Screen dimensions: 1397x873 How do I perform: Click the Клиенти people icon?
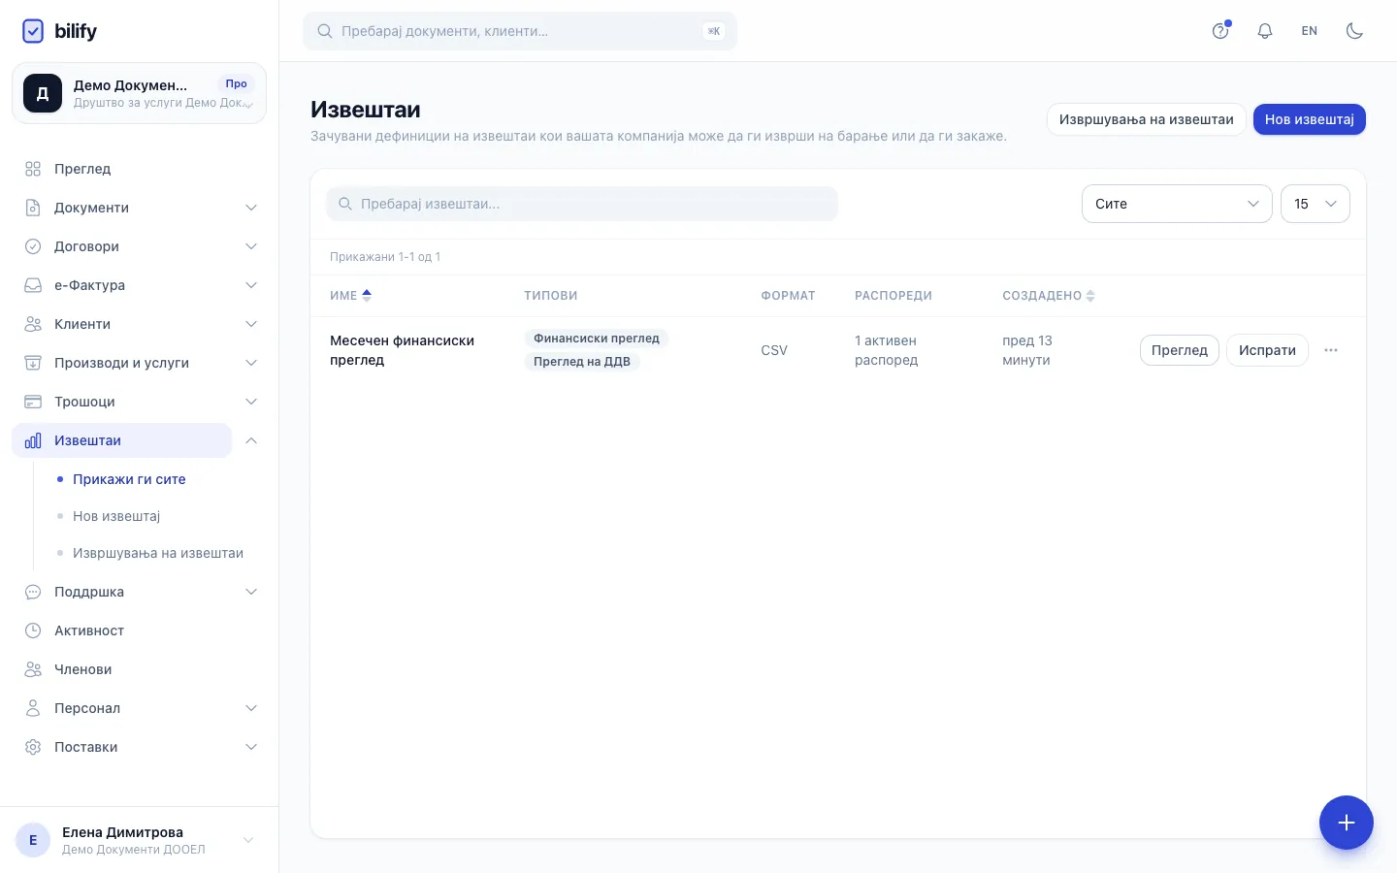33,324
